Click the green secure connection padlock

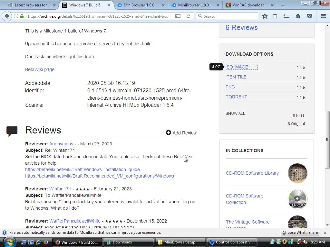22,16
